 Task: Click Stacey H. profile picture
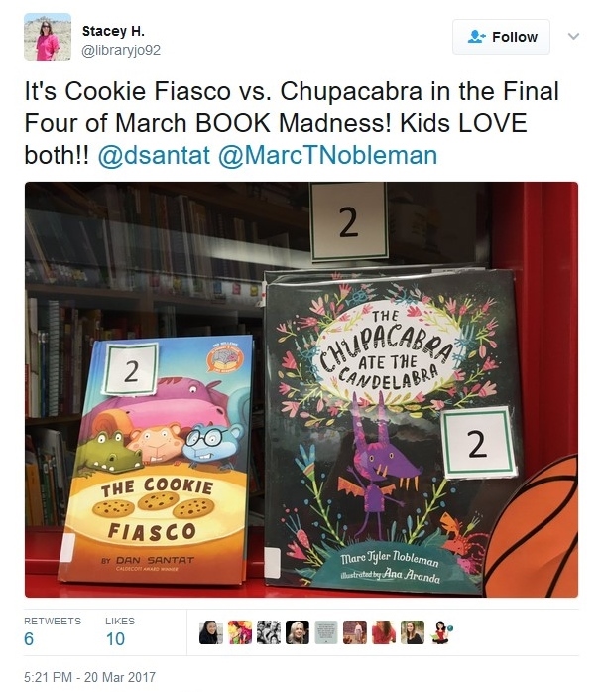(x=48, y=37)
